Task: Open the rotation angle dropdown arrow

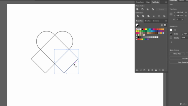Action: (182, 19)
